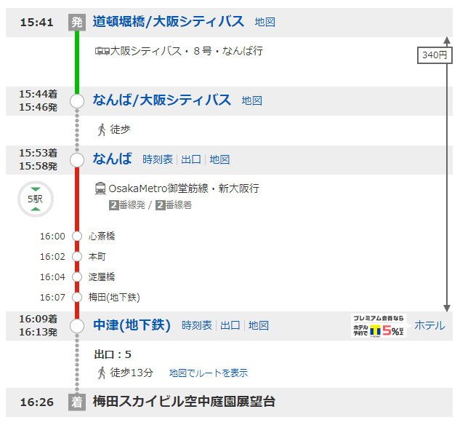The width and height of the screenshot is (460, 425).
Task: Click the 梅田(地下鉄) stop node circle
Action: 77,297
